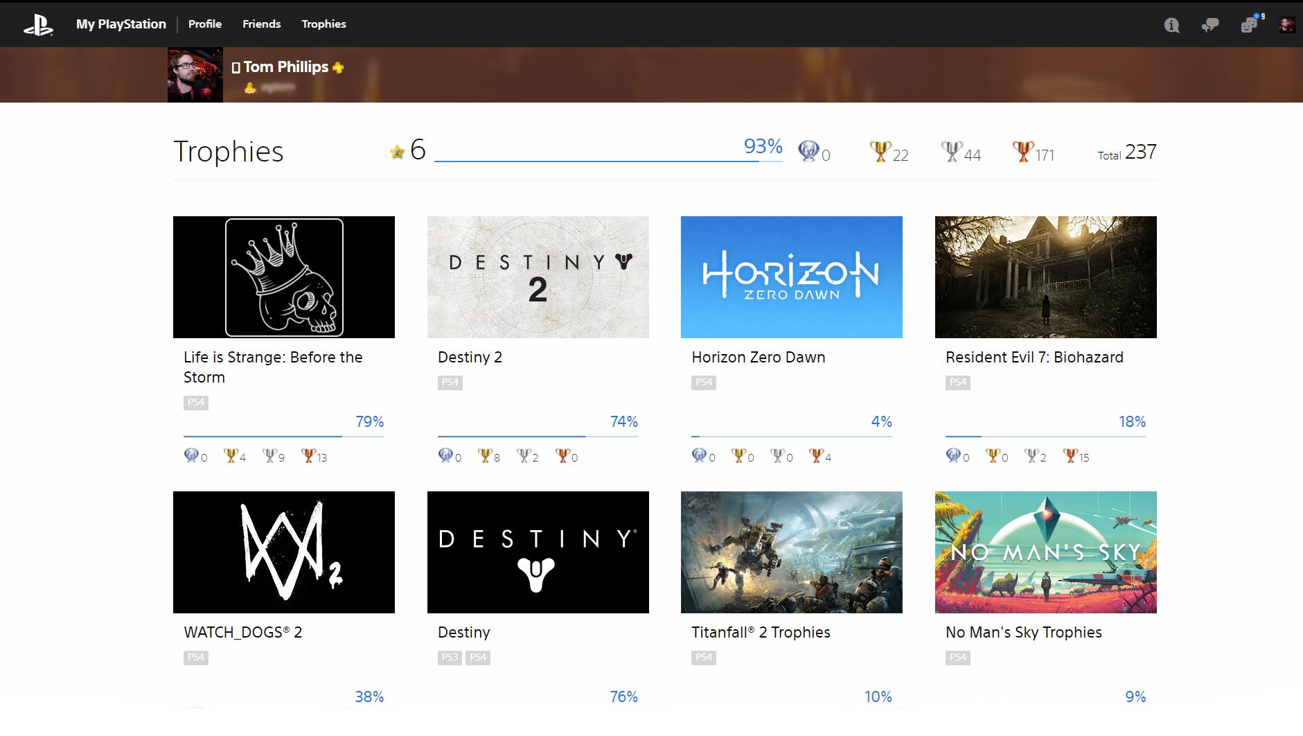Go to the Friends tab
The image size is (1303, 736).
coord(262,24)
